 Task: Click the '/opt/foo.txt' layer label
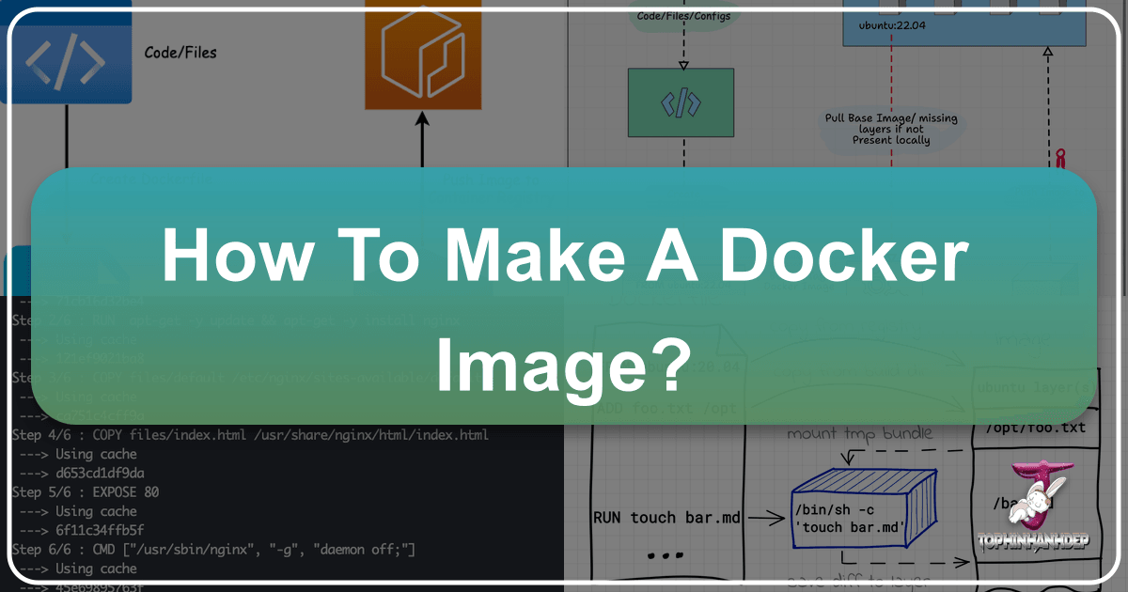(x=1035, y=428)
